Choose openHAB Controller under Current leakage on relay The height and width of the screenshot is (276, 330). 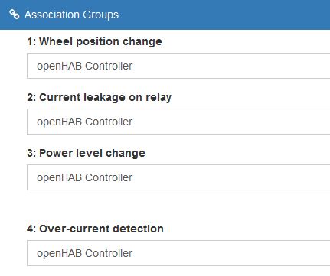click(x=85, y=122)
